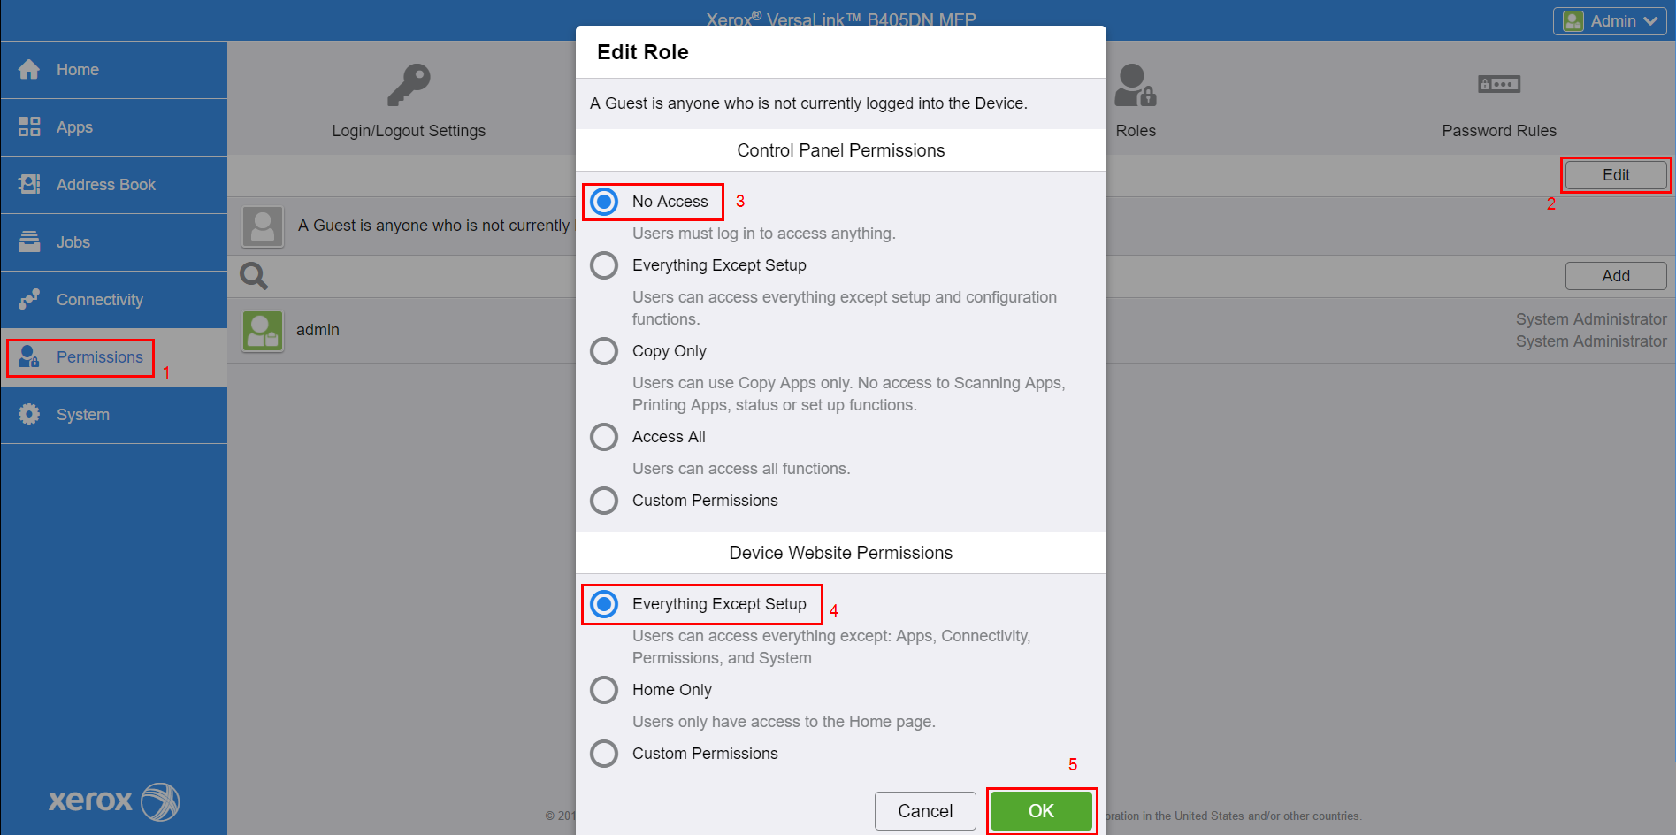Click the Address Book icon

point(29,184)
